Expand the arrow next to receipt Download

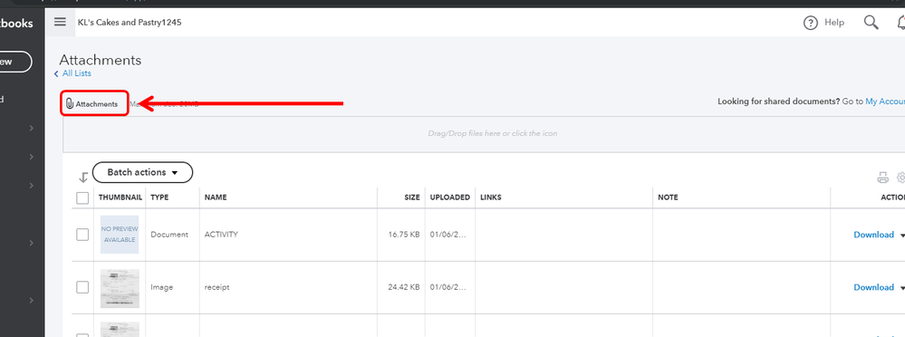pyautogui.click(x=902, y=287)
